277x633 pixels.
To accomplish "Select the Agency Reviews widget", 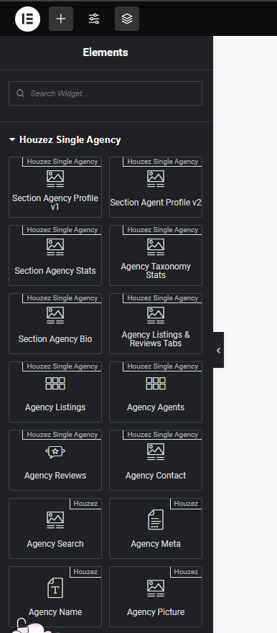I will tap(55, 461).
